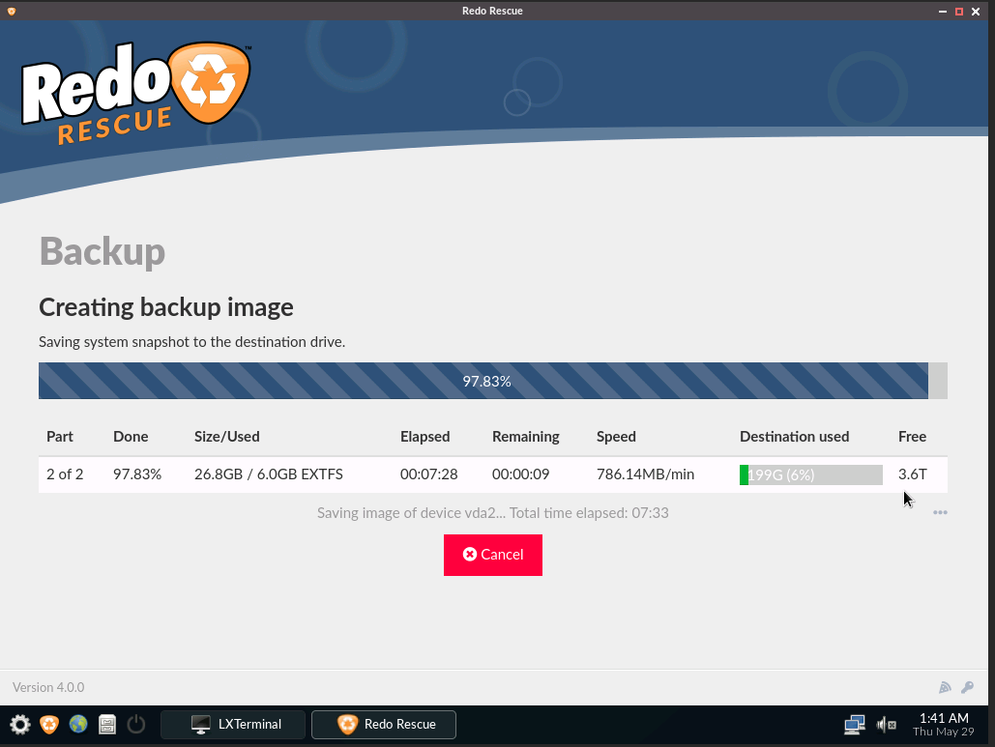Open the remote access icon in footer

[x=945, y=687]
